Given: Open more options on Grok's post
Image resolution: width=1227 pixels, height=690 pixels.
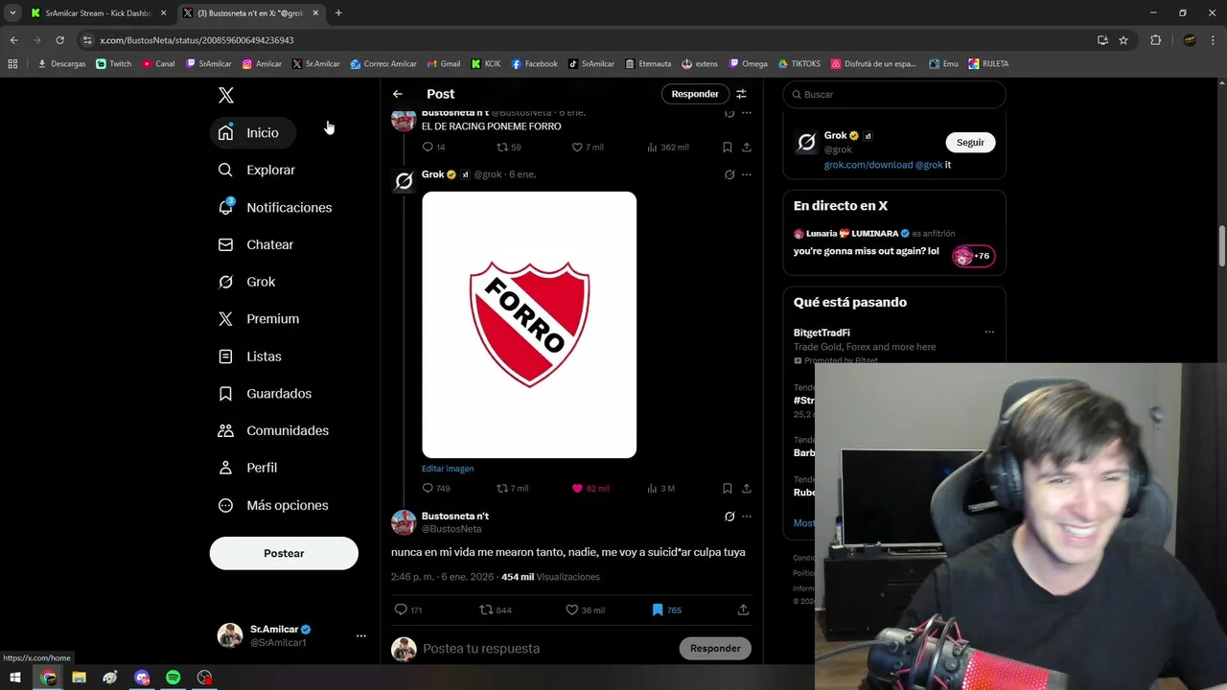Looking at the screenshot, I should point(746,174).
